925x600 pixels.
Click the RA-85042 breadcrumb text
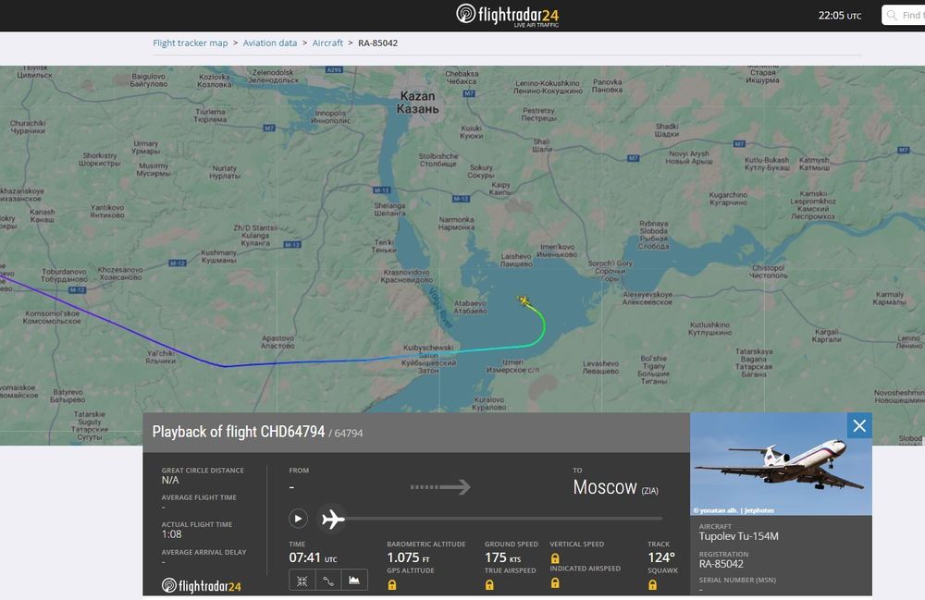(x=377, y=43)
